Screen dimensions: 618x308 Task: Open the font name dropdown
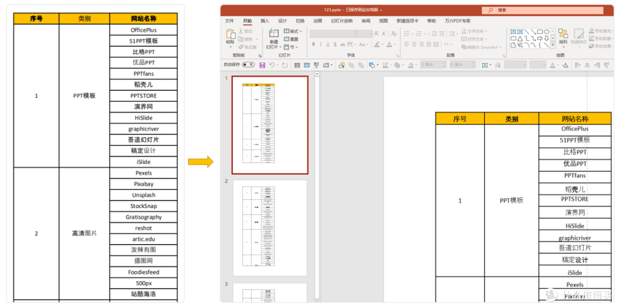point(354,34)
